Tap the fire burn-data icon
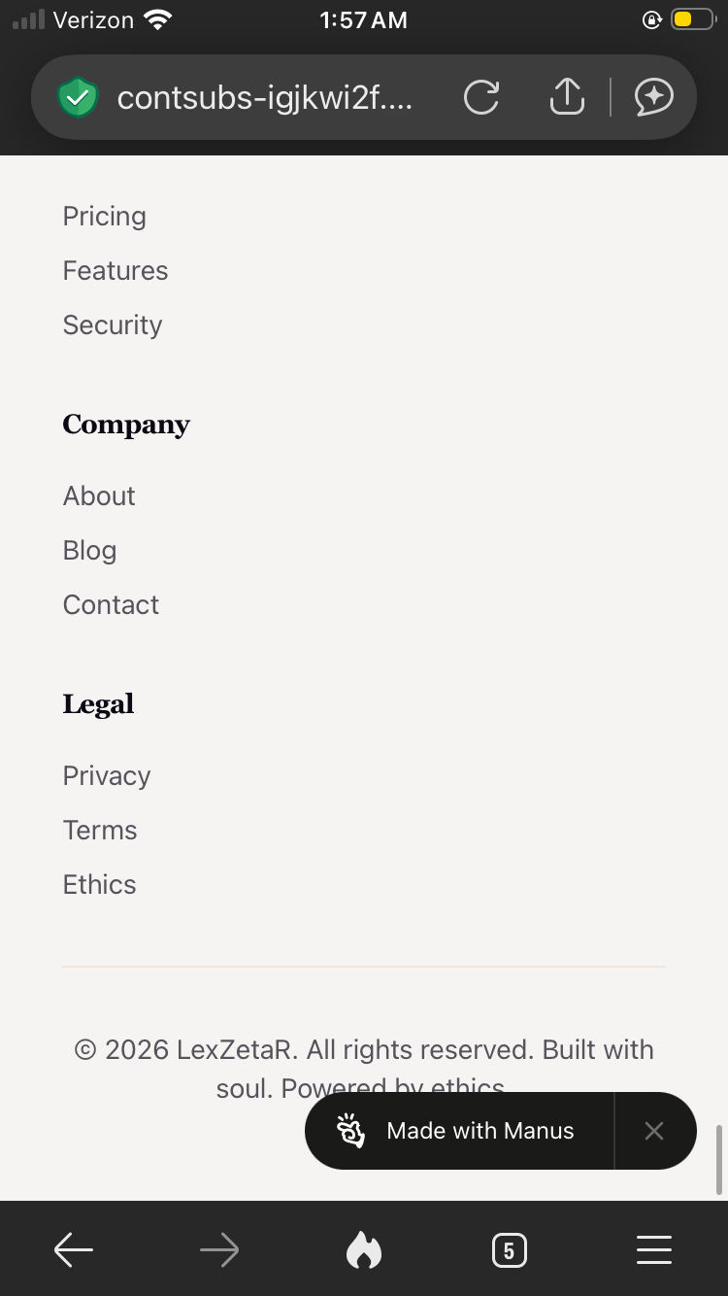Screen dimensions: 728x1296 click(364, 1250)
